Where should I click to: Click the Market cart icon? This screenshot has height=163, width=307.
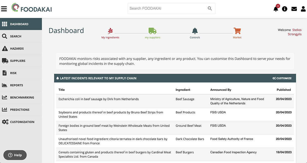(237, 31)
